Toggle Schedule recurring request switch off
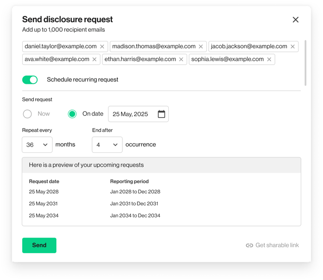The width and height of the screenshot is (323, 280). (x=30, y=80)
